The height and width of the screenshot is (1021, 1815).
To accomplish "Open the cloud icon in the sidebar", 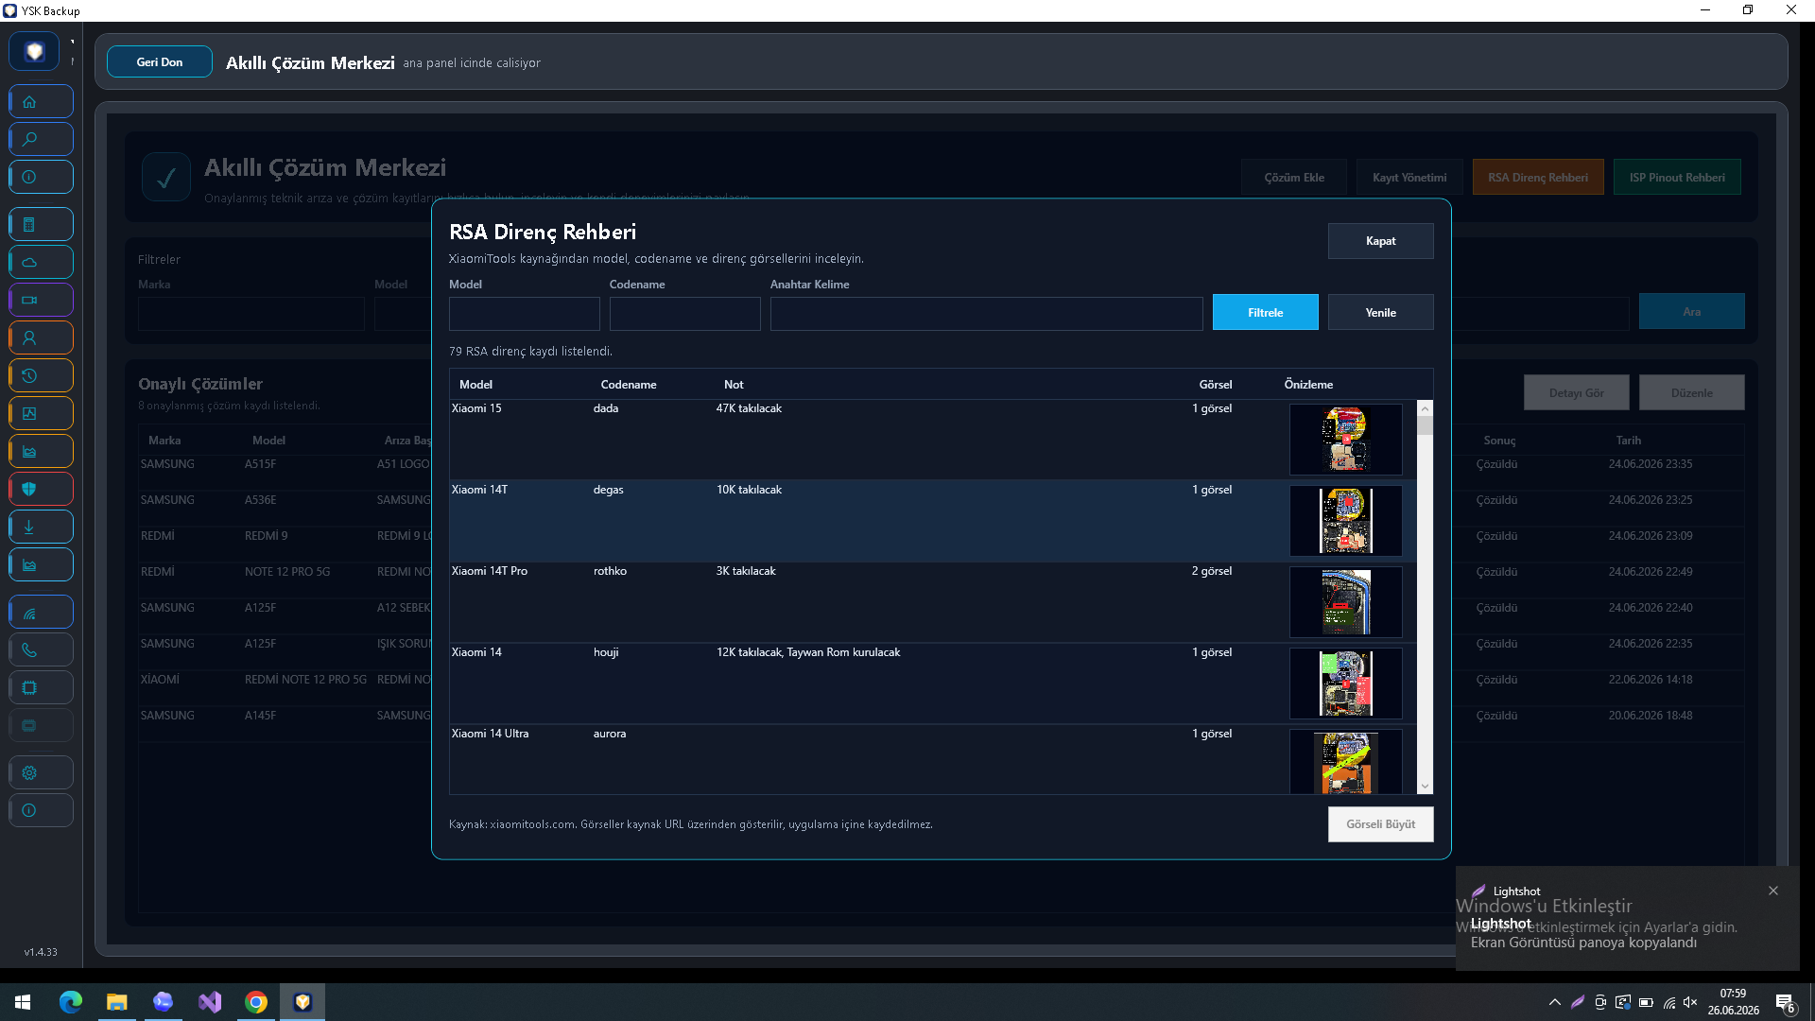I will click(x=41, y=262).
